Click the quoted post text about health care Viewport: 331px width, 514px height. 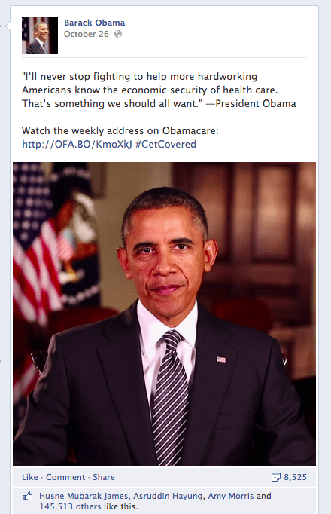(159, 90)
